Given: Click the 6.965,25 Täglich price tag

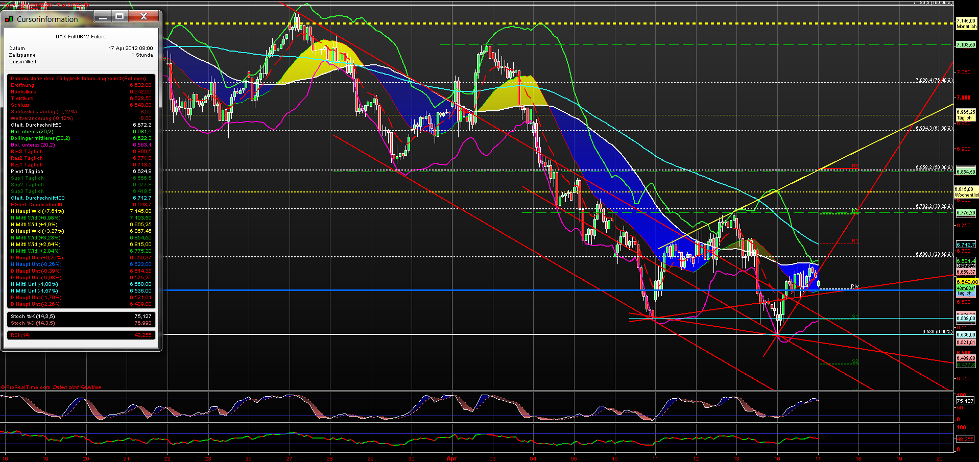Looking at the screenshot, I should (966, 115).
